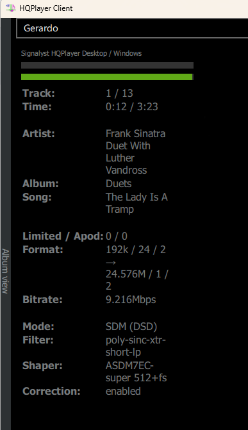Click the HQPlayer Client title bar icon
Screen dimensions: 248x430
click(x=11, y=8)
